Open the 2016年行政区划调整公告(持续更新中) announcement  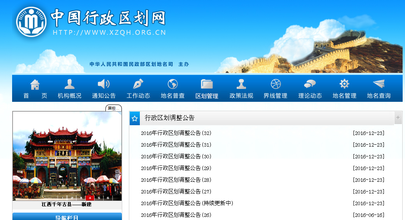tap(187, 203)
